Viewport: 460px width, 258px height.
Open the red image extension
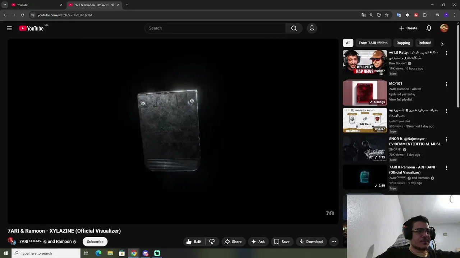416,15
